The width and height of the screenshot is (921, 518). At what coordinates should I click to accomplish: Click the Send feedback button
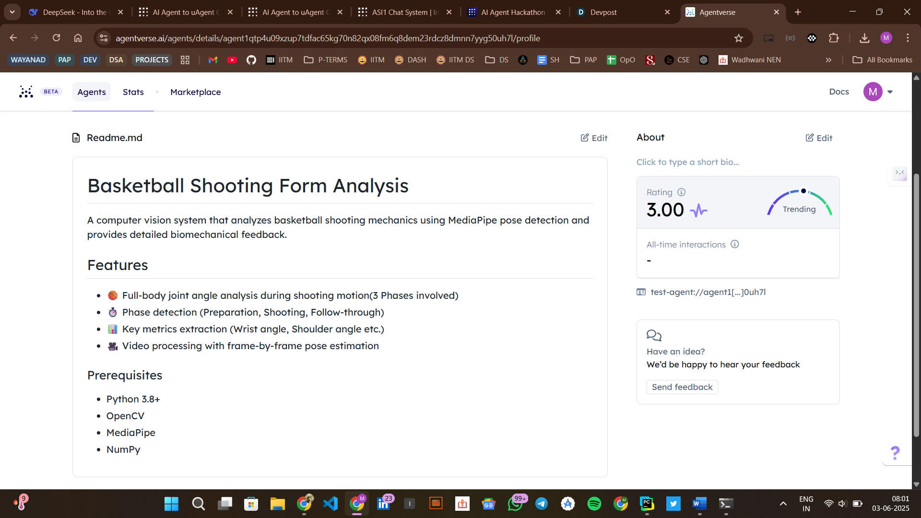[x=682, y=387]
